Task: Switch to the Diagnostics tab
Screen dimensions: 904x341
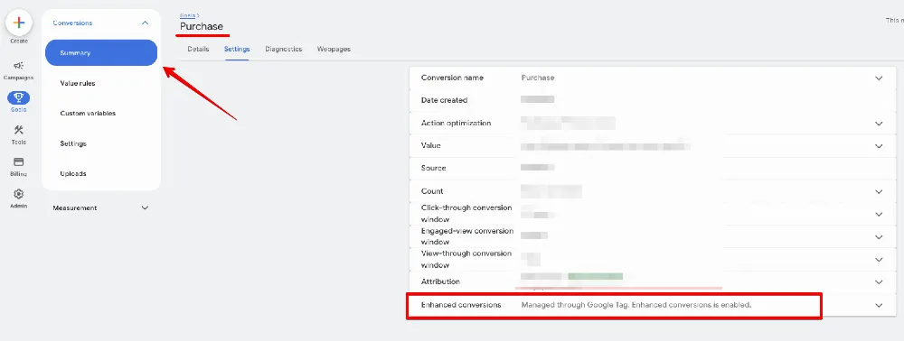Action: pos(284,50)
